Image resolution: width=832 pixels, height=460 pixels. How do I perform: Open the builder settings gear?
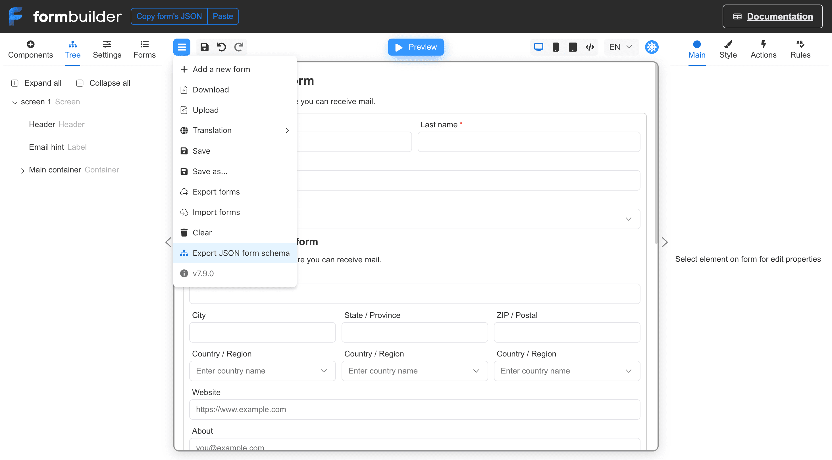pyautogui.click(x=652, y=47)
